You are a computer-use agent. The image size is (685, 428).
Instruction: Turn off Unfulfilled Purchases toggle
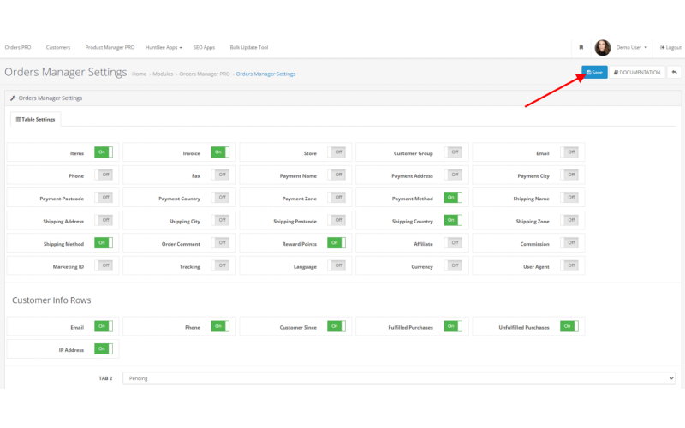click(x=569, y=326)
